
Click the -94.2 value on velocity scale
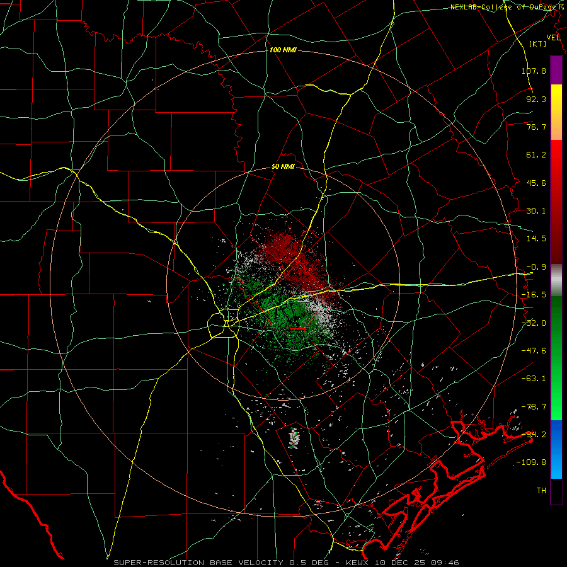coord(534,435)
